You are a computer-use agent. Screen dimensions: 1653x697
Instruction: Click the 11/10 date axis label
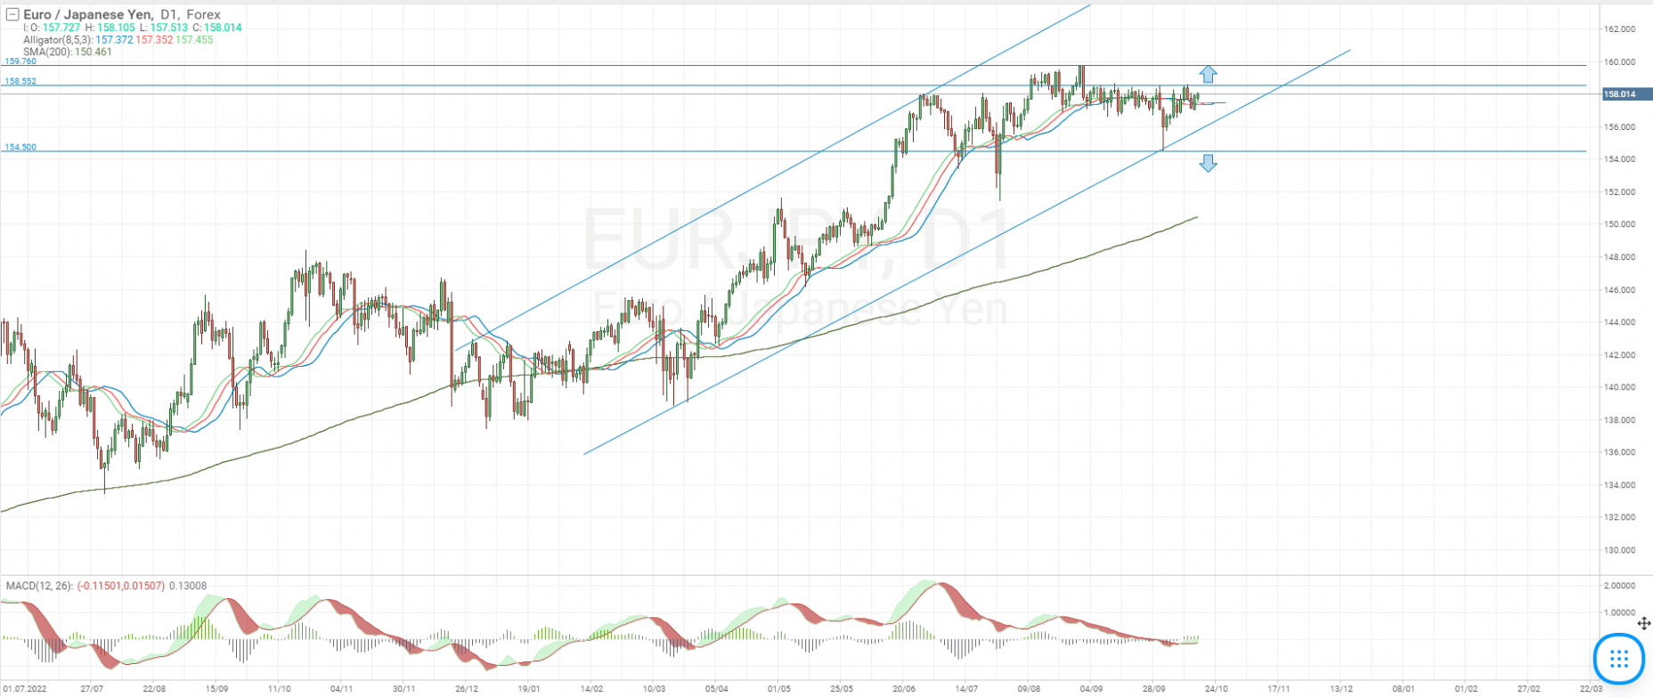coord(280,689)
